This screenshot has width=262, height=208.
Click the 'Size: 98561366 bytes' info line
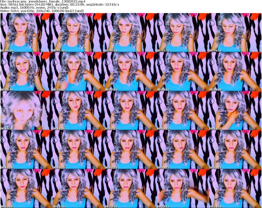59,5
